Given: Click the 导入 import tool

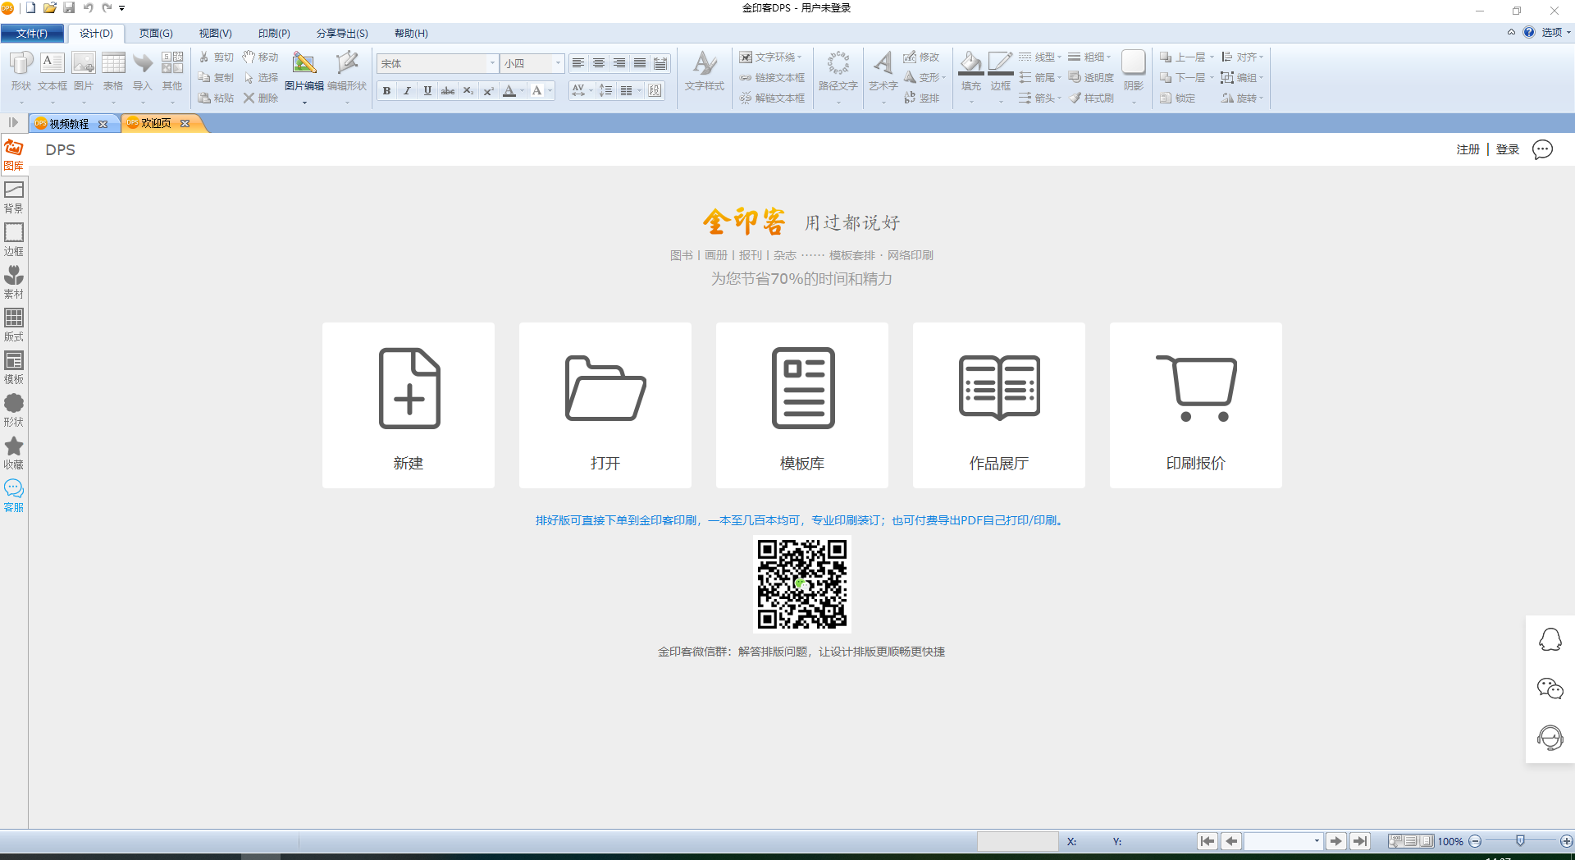Looking at the screenshot, I should click(x=143, y=71).
